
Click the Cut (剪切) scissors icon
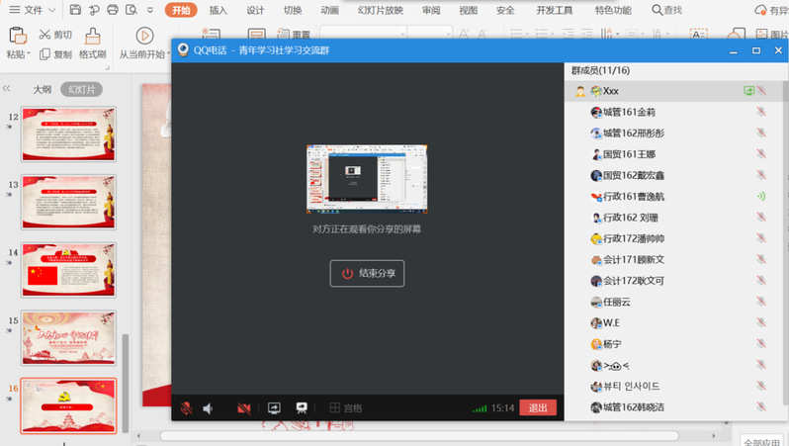click(x=45, y=35)
